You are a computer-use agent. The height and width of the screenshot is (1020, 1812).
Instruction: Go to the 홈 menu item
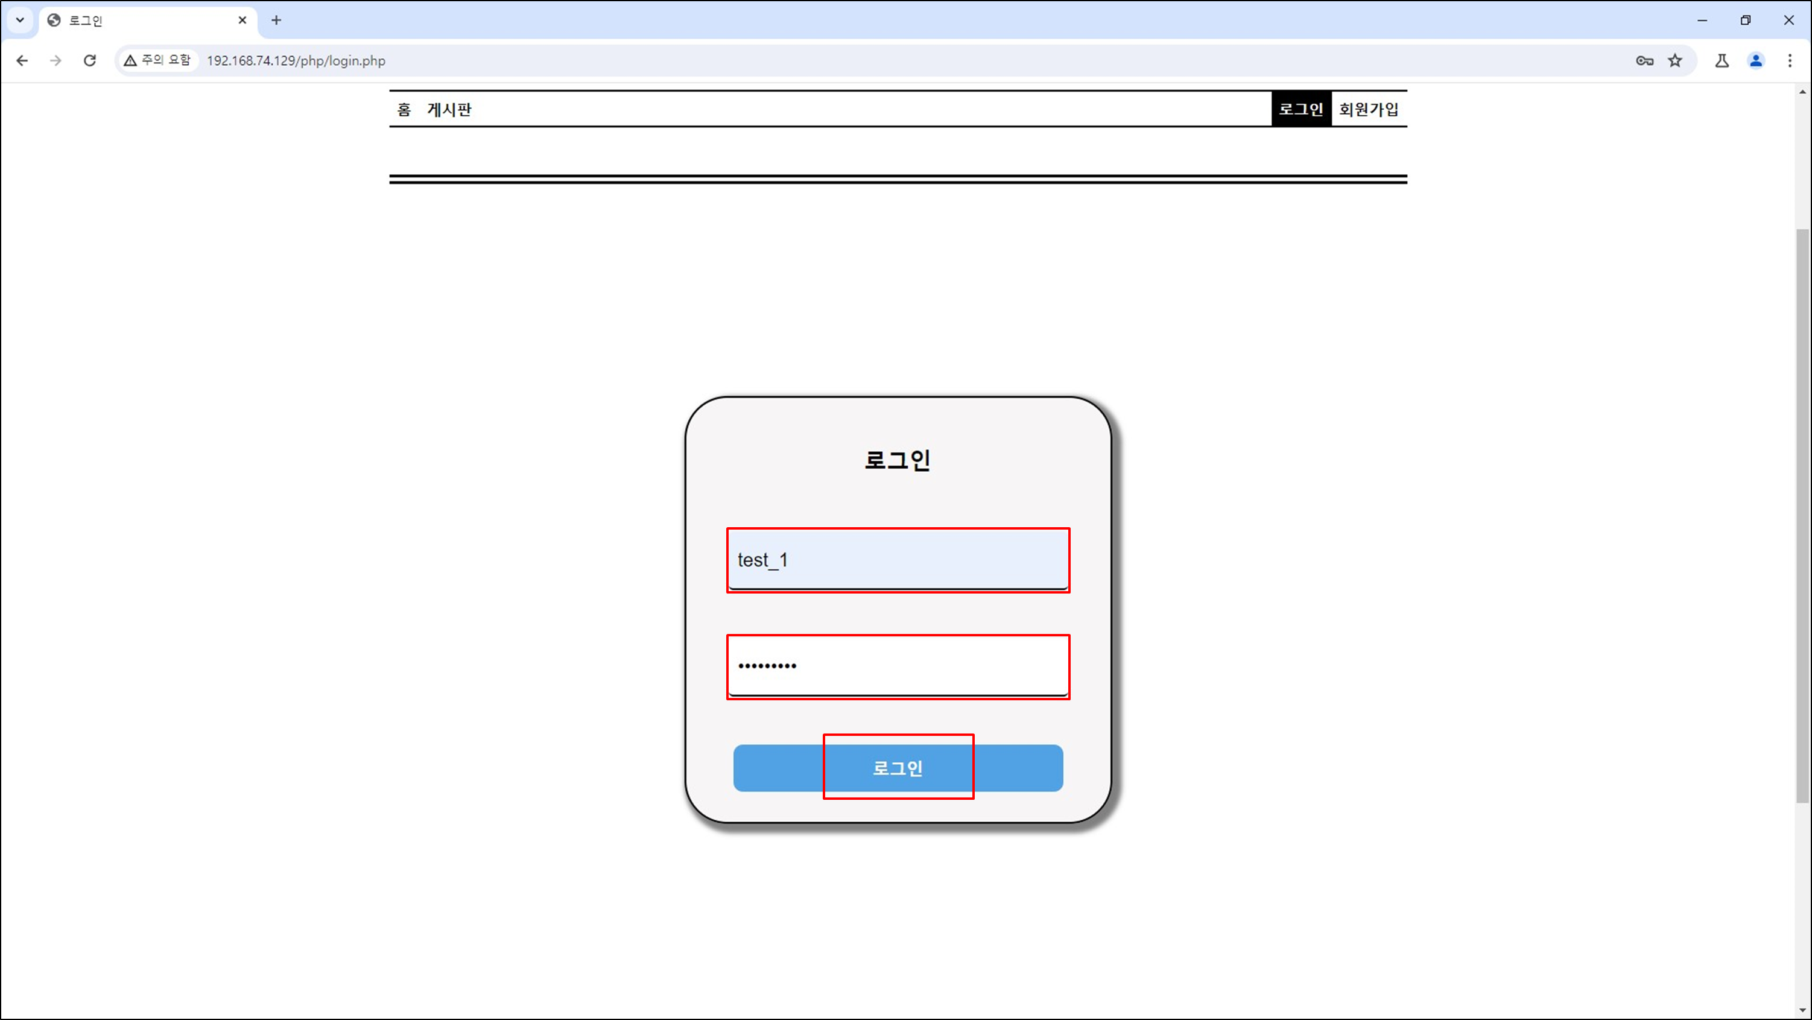click(x=404, y=110)
